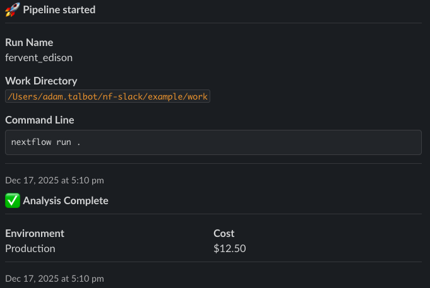Click the 'Run Name' label

point(29,42)
